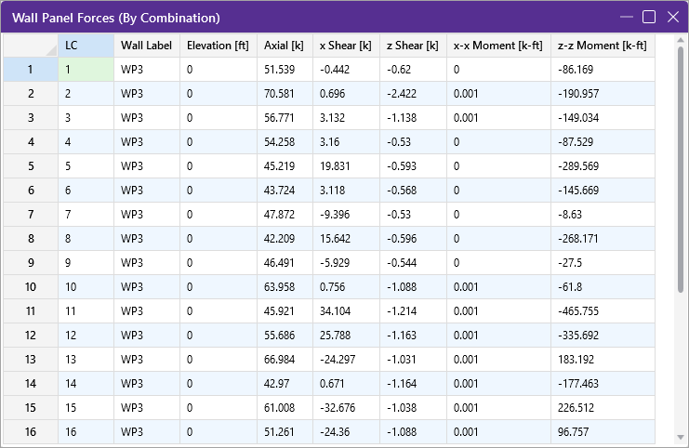Click z-z moment value 226.512 cell
Viewport: 689px width, 448px height.
click(602, 408)
